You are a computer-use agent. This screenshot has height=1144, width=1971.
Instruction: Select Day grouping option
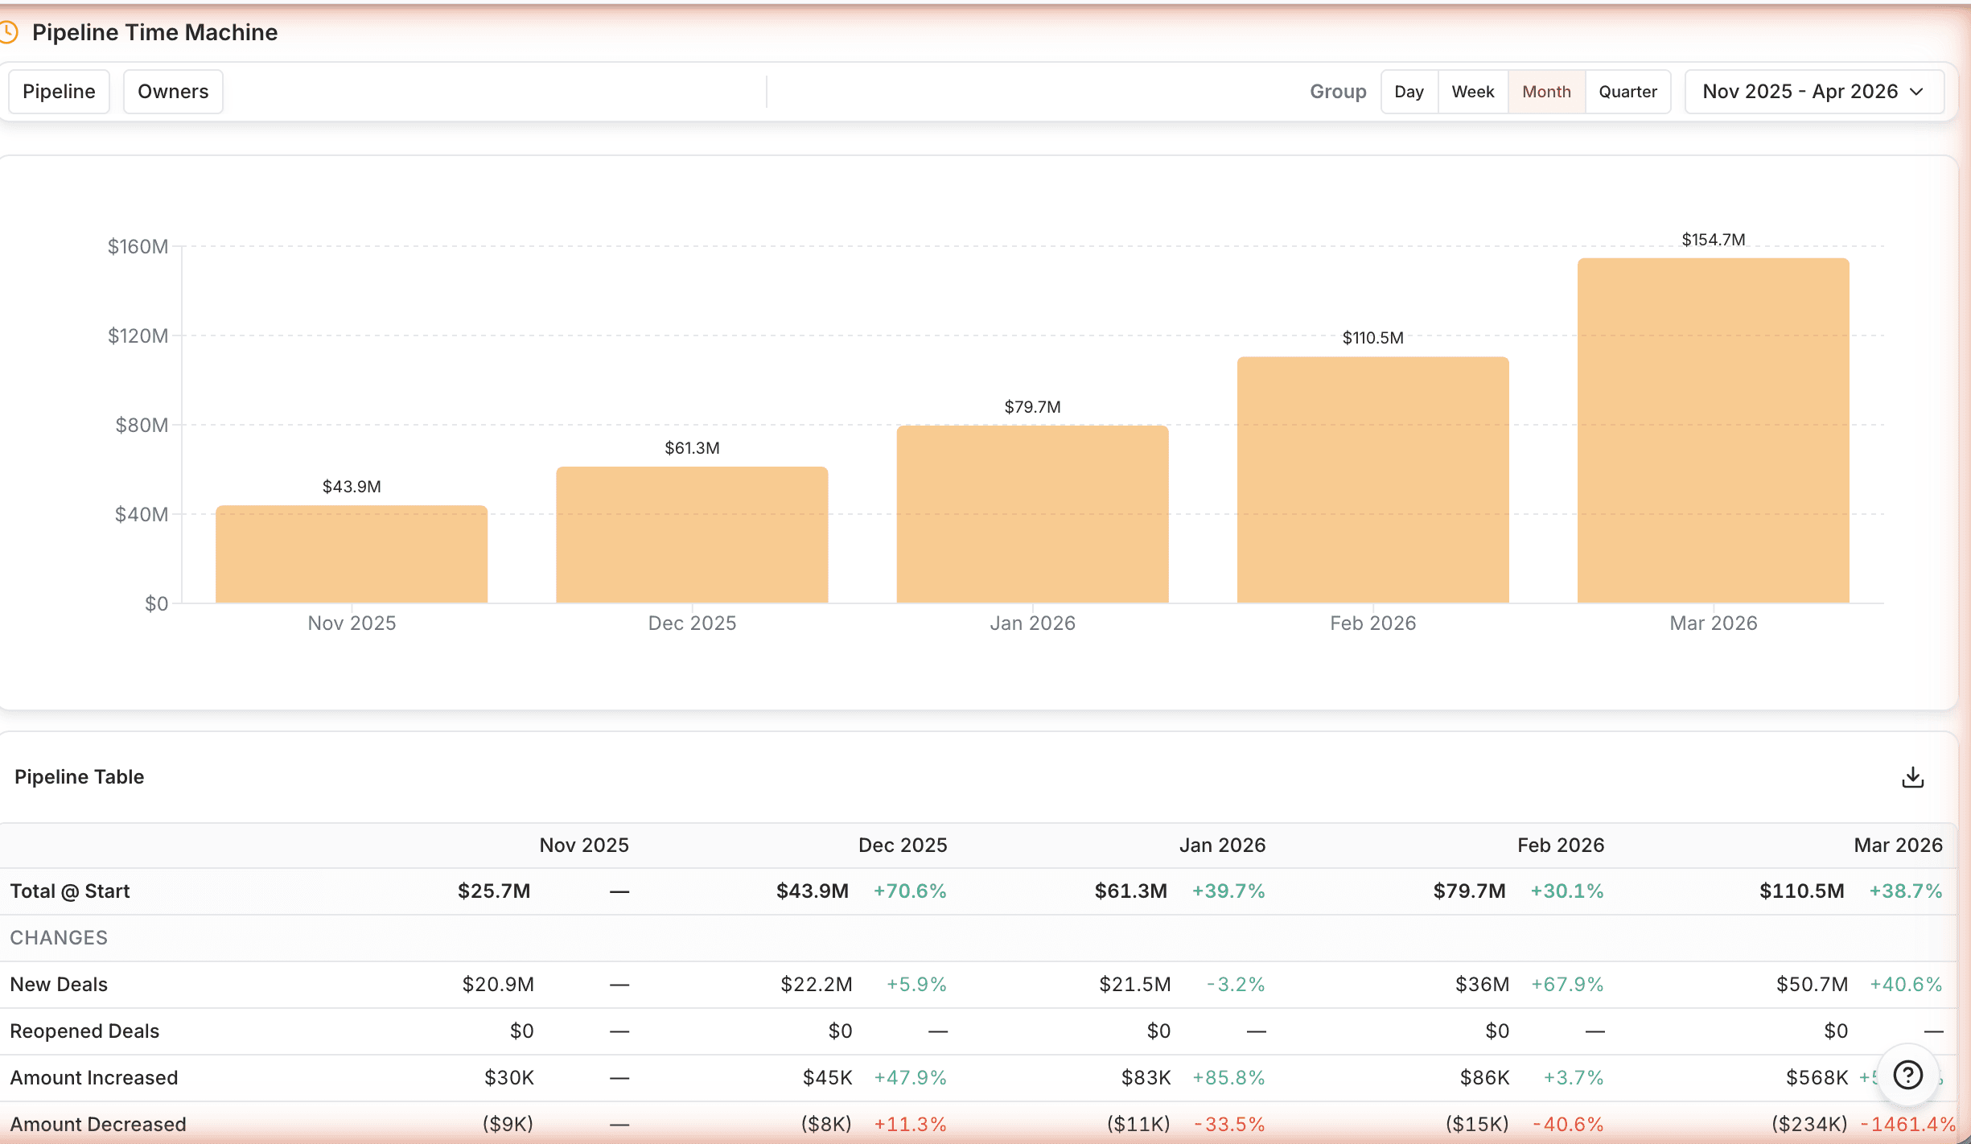1409,92
